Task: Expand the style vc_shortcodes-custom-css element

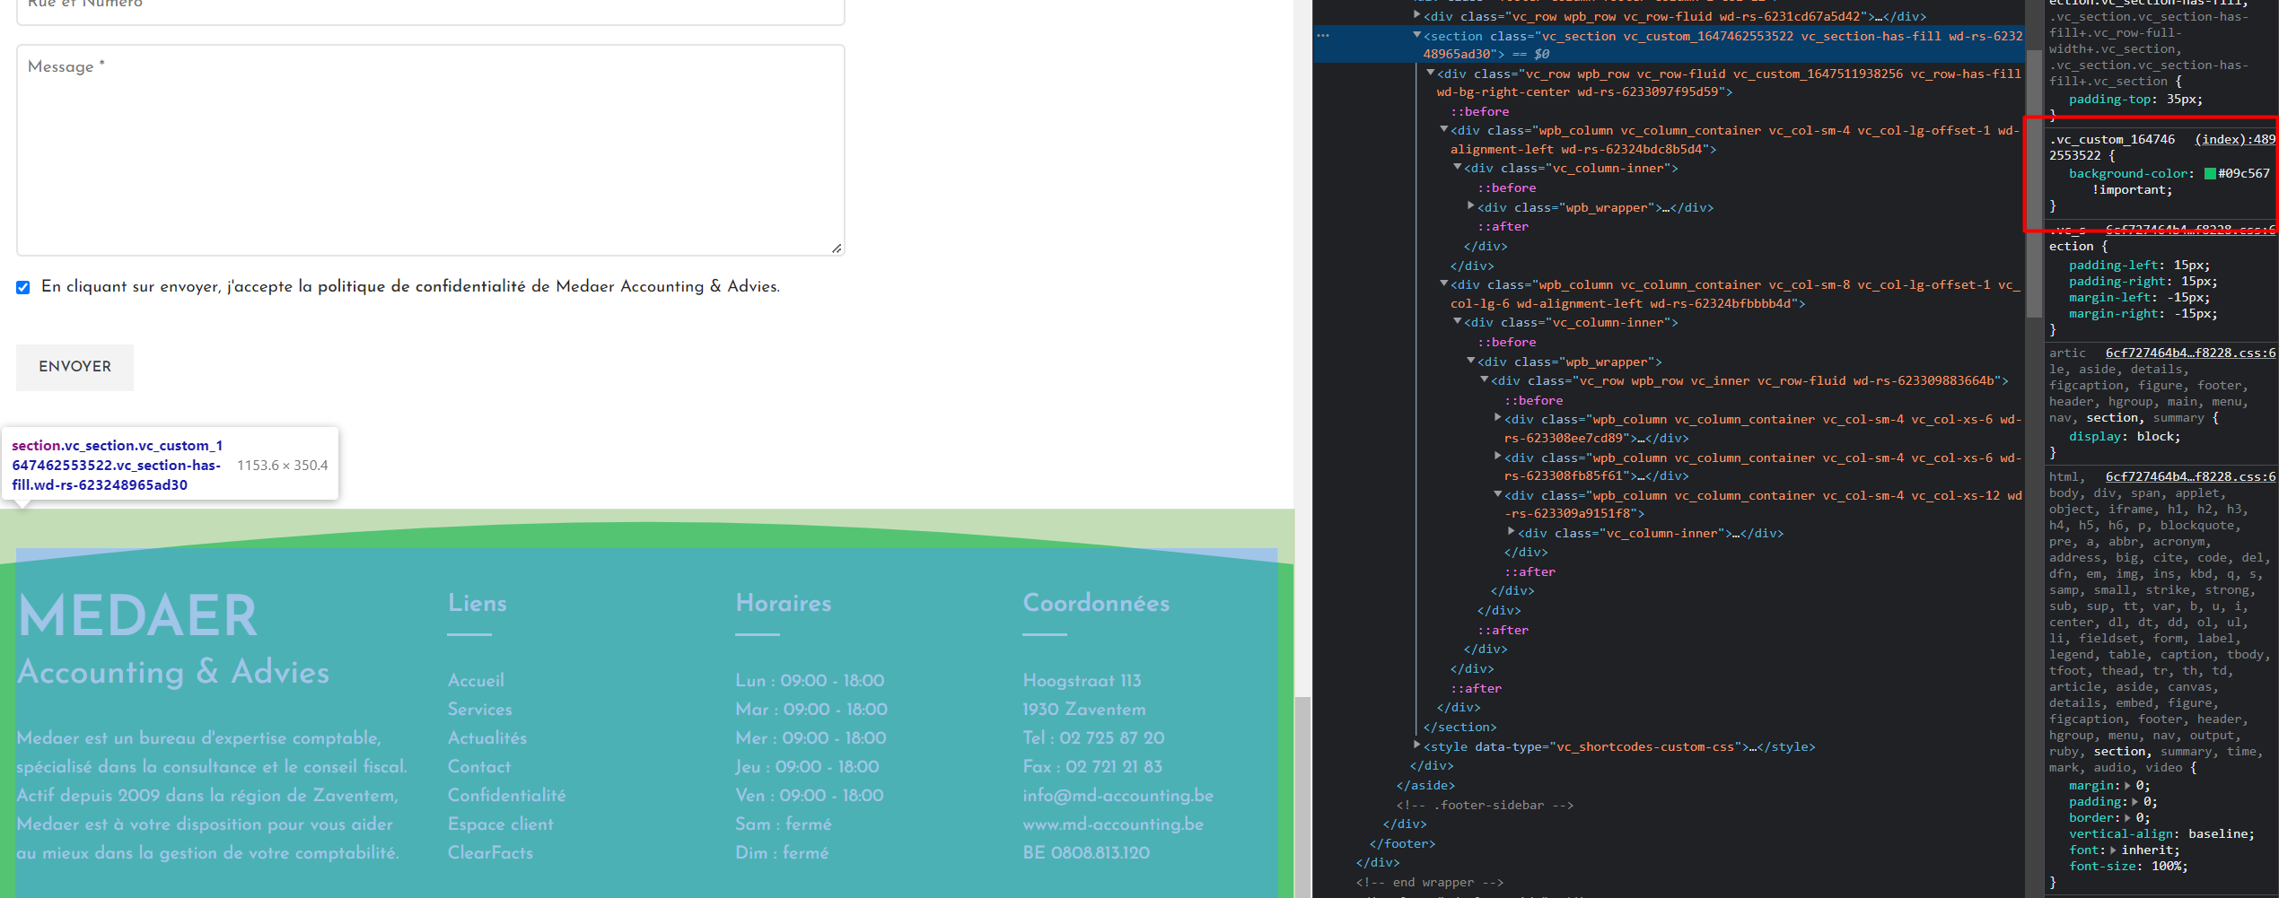Action: [x=1416, y=745]
